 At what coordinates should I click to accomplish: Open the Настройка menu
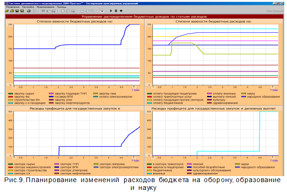coord(27,7)
